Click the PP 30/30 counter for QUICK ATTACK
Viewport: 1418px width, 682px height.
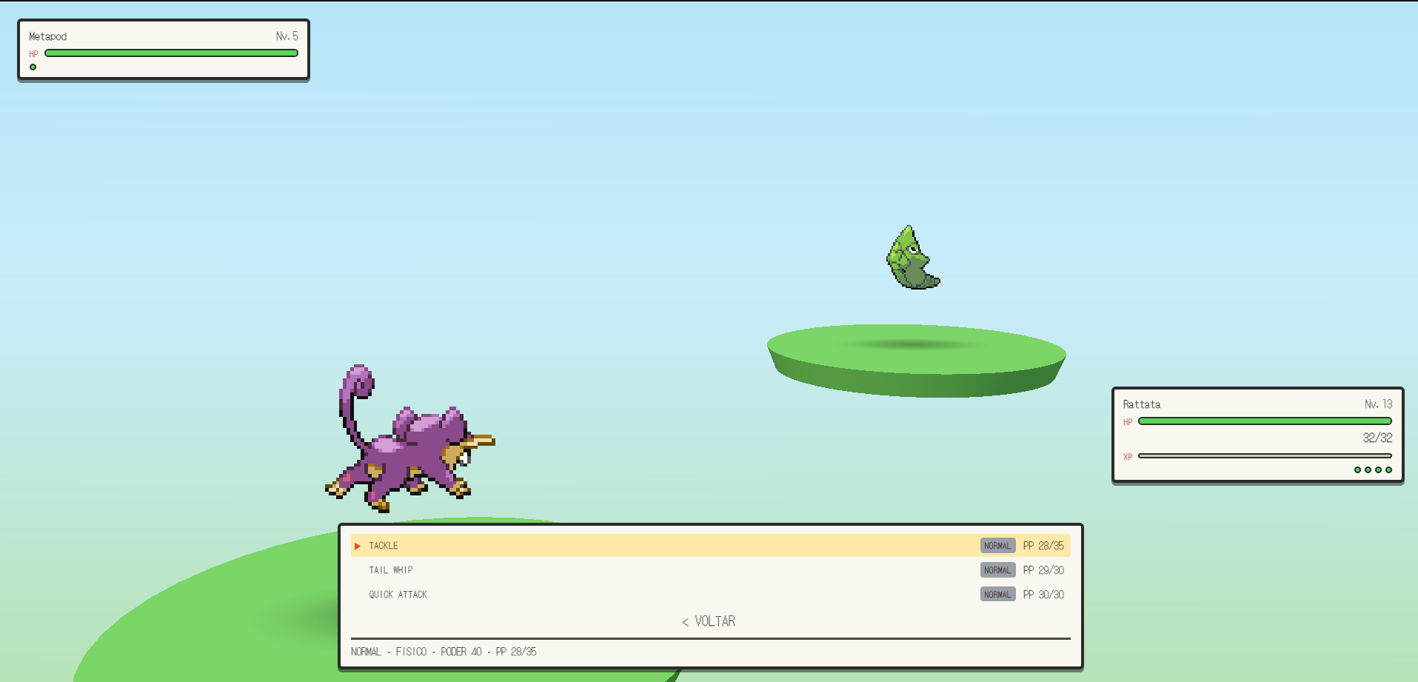(x=1043, y=595)
